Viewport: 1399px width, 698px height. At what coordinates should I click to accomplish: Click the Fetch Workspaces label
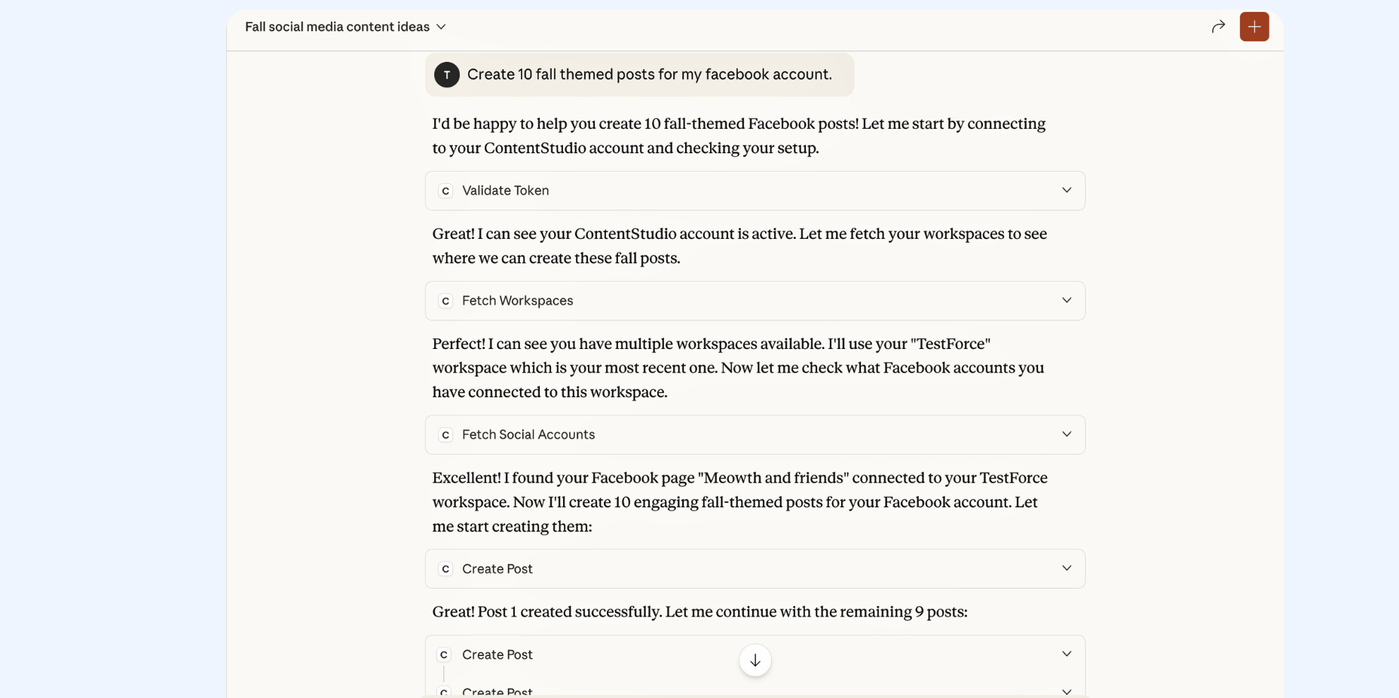[x=517, y=301]
